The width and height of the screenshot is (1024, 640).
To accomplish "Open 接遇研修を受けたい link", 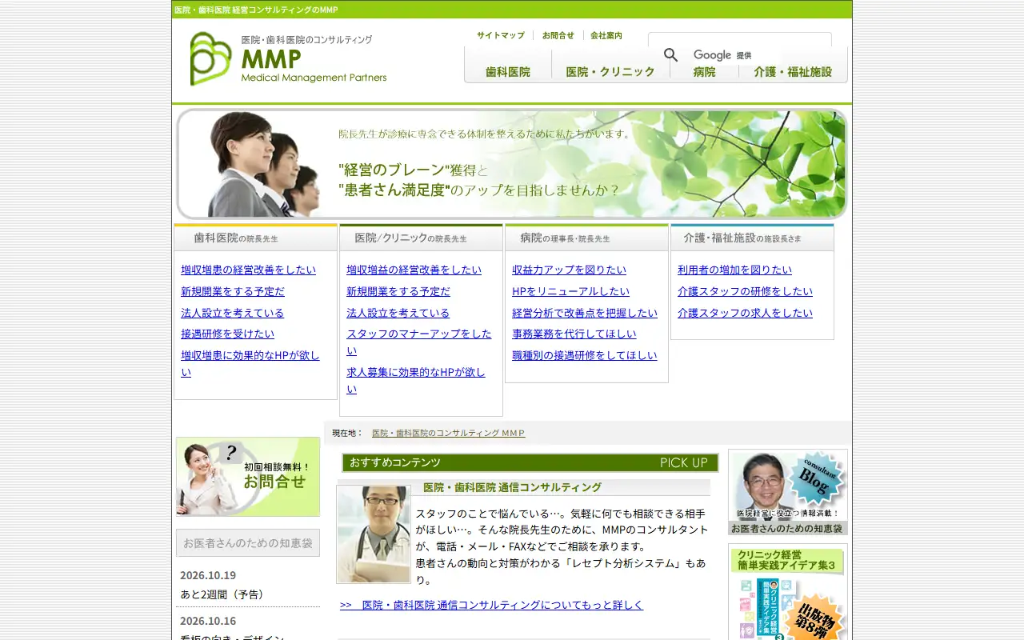I will pos(227,334).
